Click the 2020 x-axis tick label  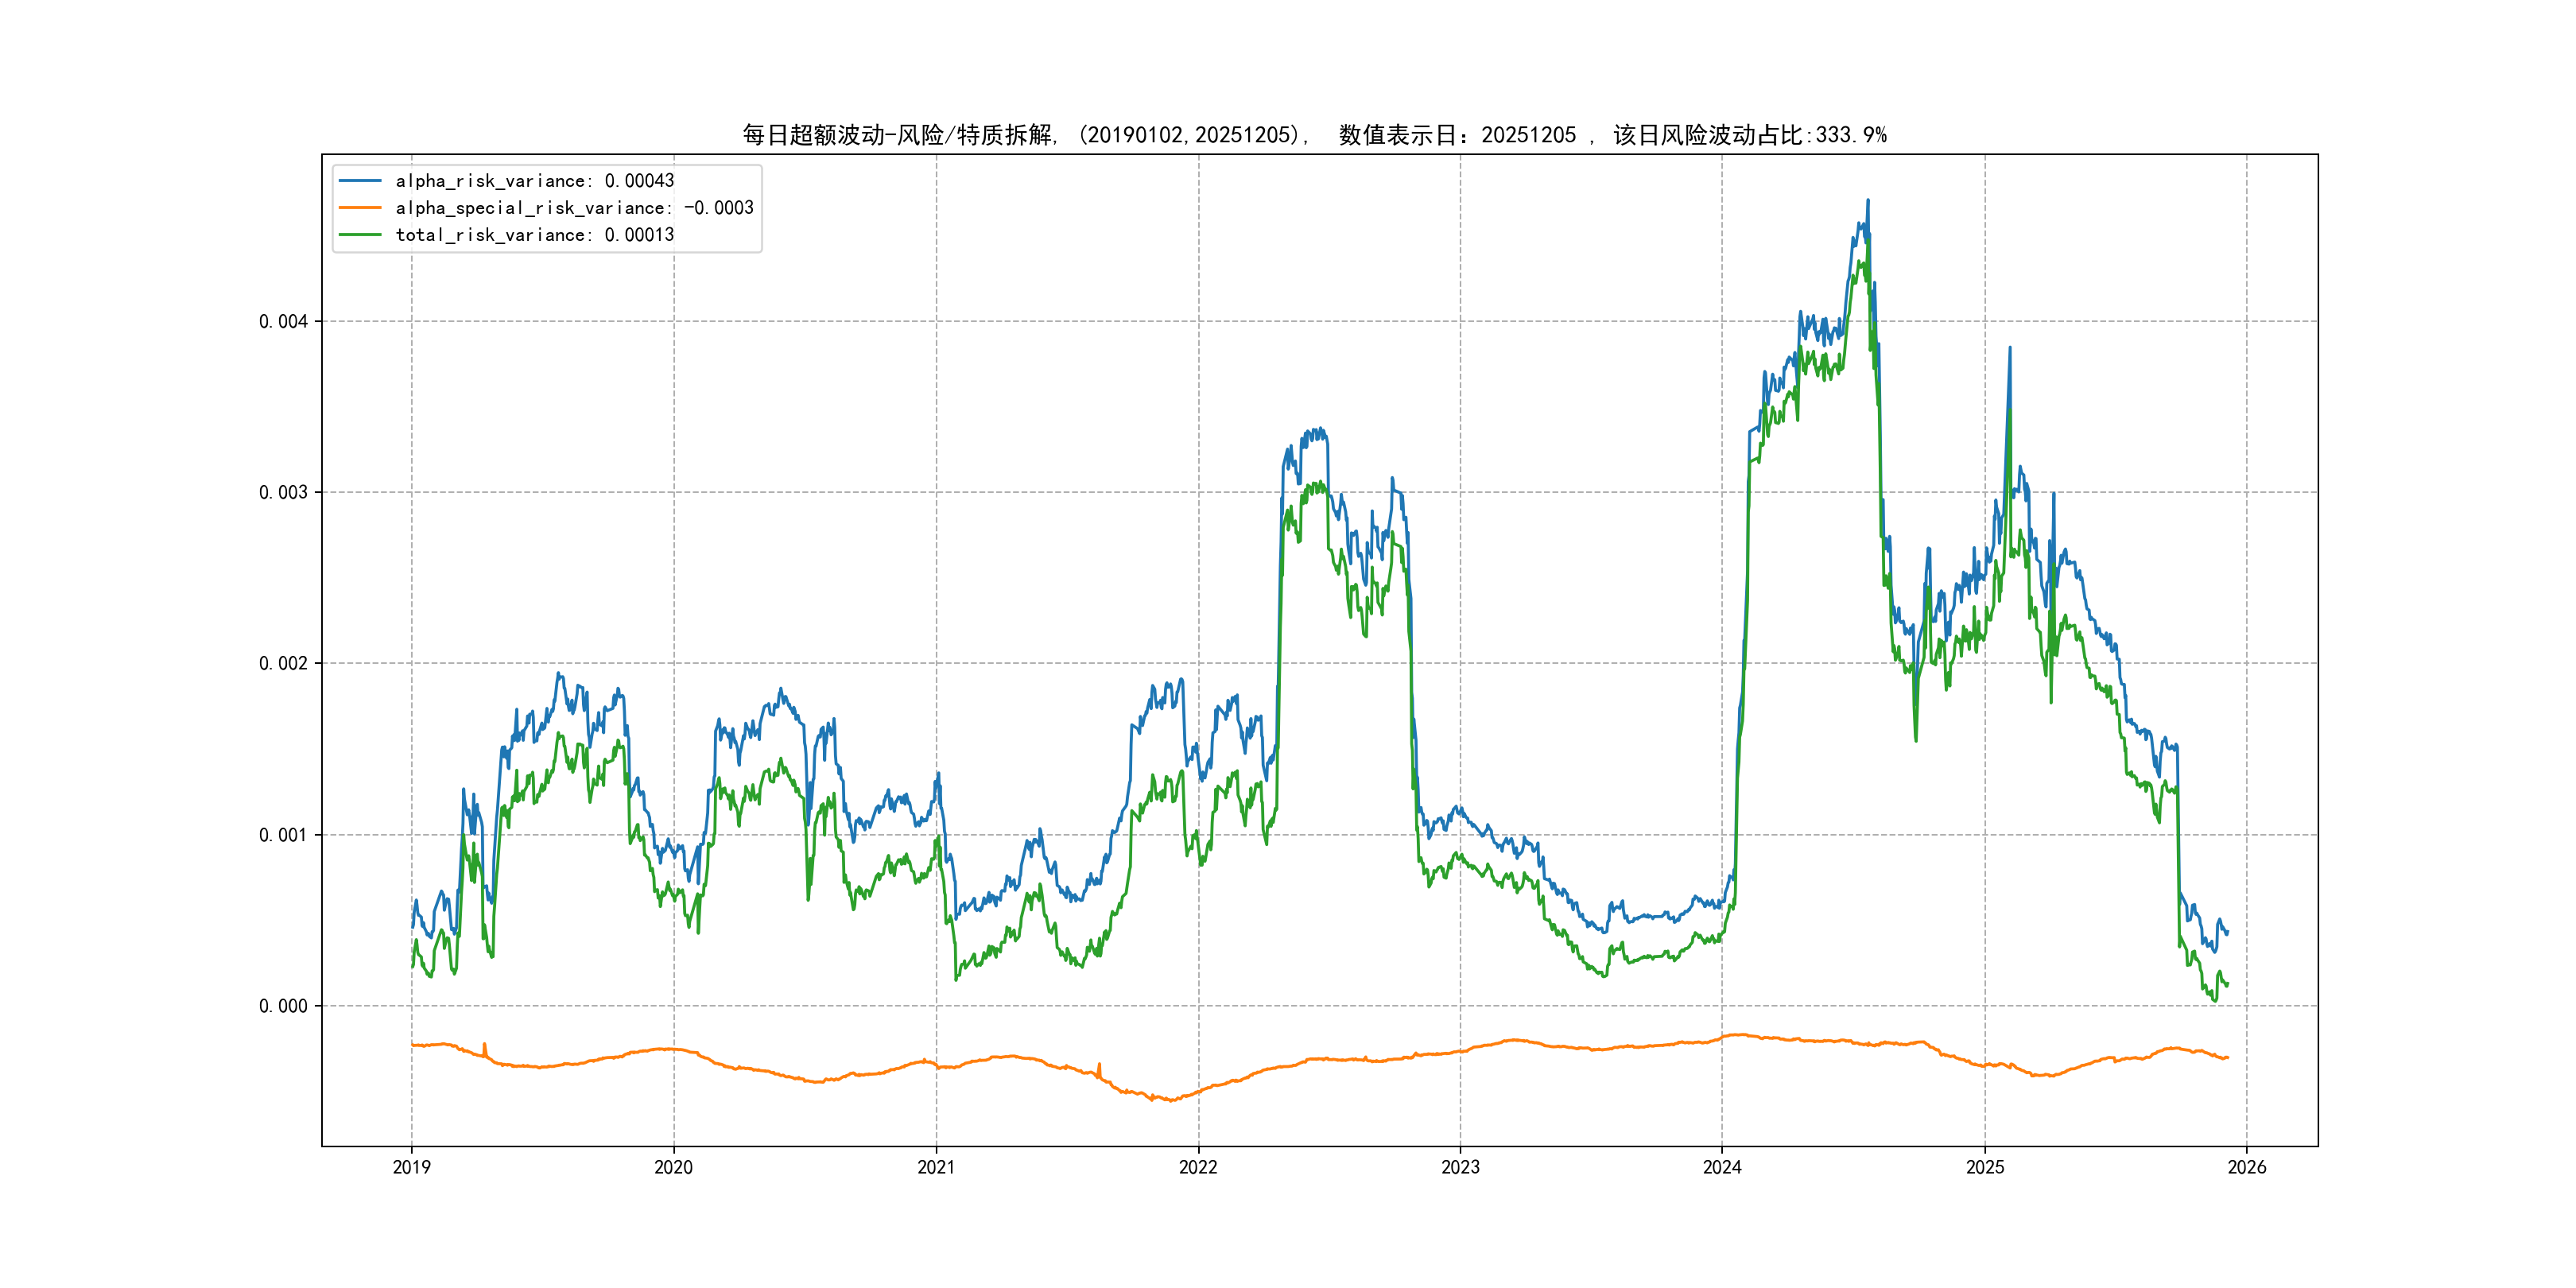(673, 1167)
